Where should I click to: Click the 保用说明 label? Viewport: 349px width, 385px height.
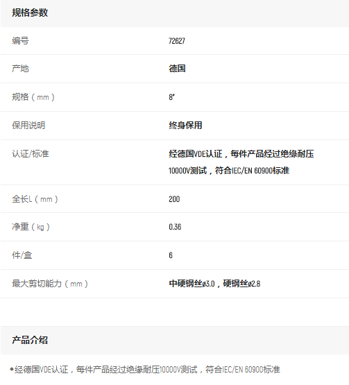click(x=28, y=126)
